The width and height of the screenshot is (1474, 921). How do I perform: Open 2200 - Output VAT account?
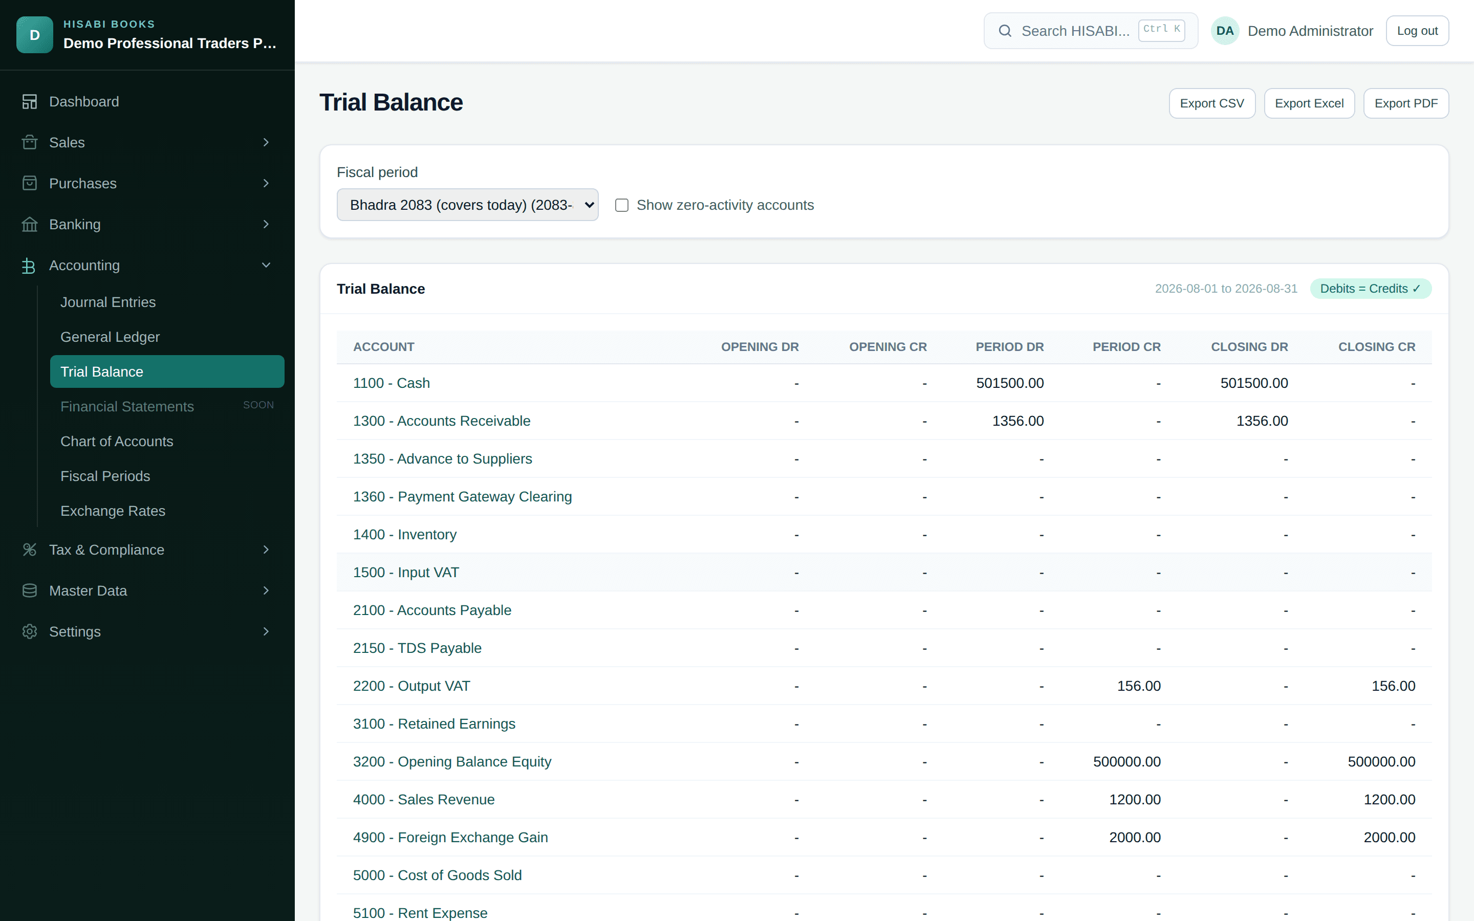point(411,686)
